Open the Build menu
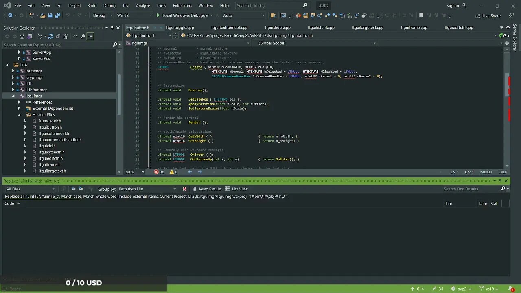Image resolution: width=521 pixels, height=293 pixels. point(92,6)
